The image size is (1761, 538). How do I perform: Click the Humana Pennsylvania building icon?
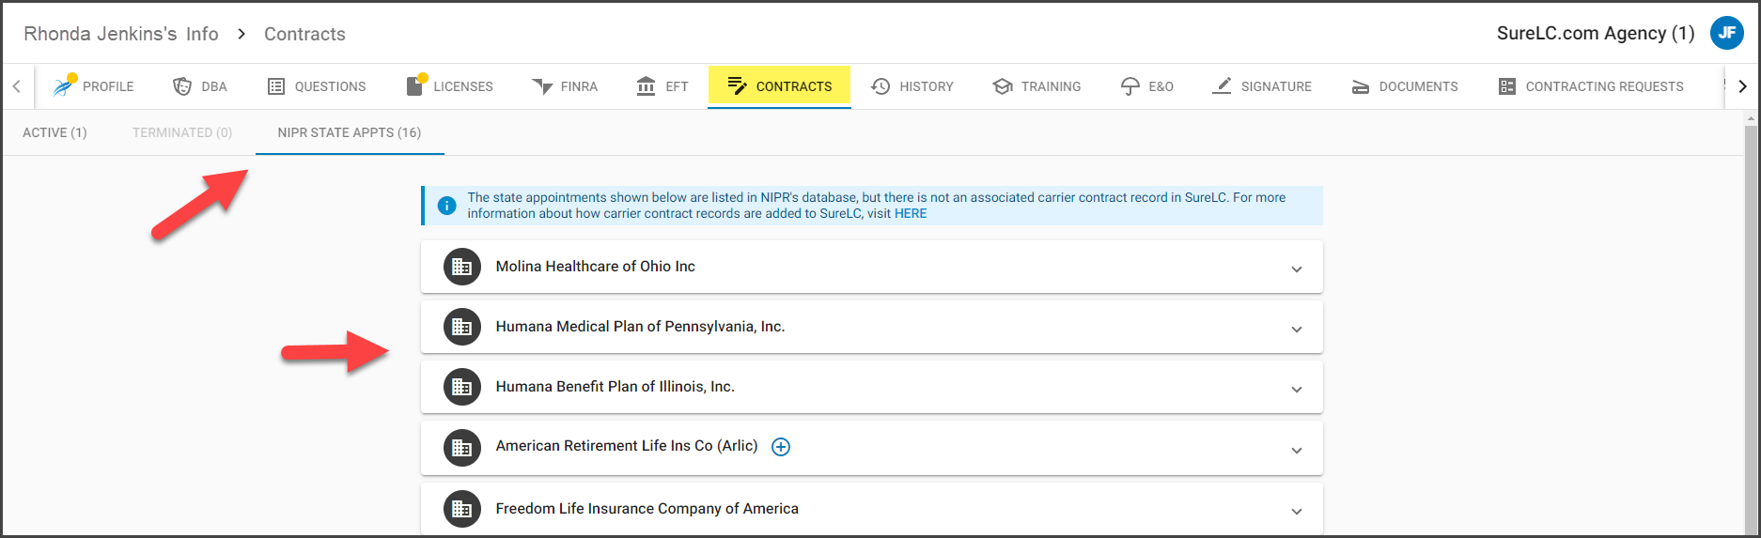[x=462, y=327]
